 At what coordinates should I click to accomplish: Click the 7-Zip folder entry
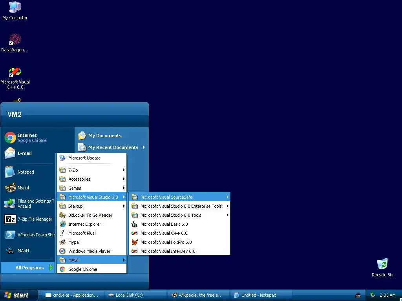pos(91,170)
